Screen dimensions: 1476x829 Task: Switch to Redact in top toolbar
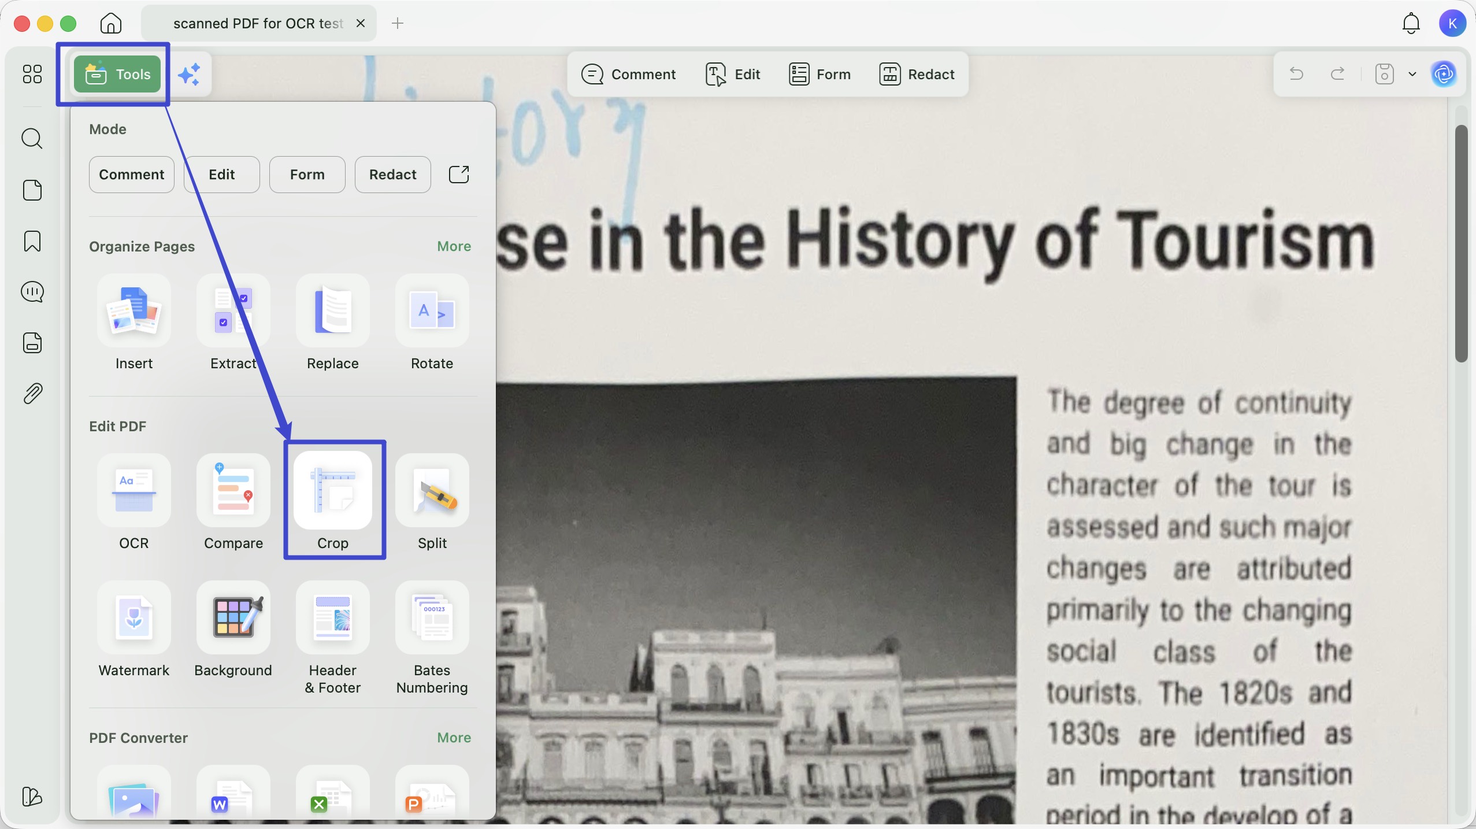pos(917,74)
